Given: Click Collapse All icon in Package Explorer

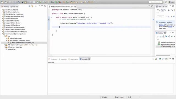Looking at the screenshot, I should pyautogui.click(x=29, y=6).
